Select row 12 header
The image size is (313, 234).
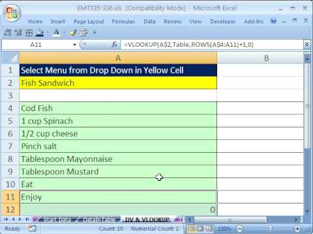(x=10, y=209)
